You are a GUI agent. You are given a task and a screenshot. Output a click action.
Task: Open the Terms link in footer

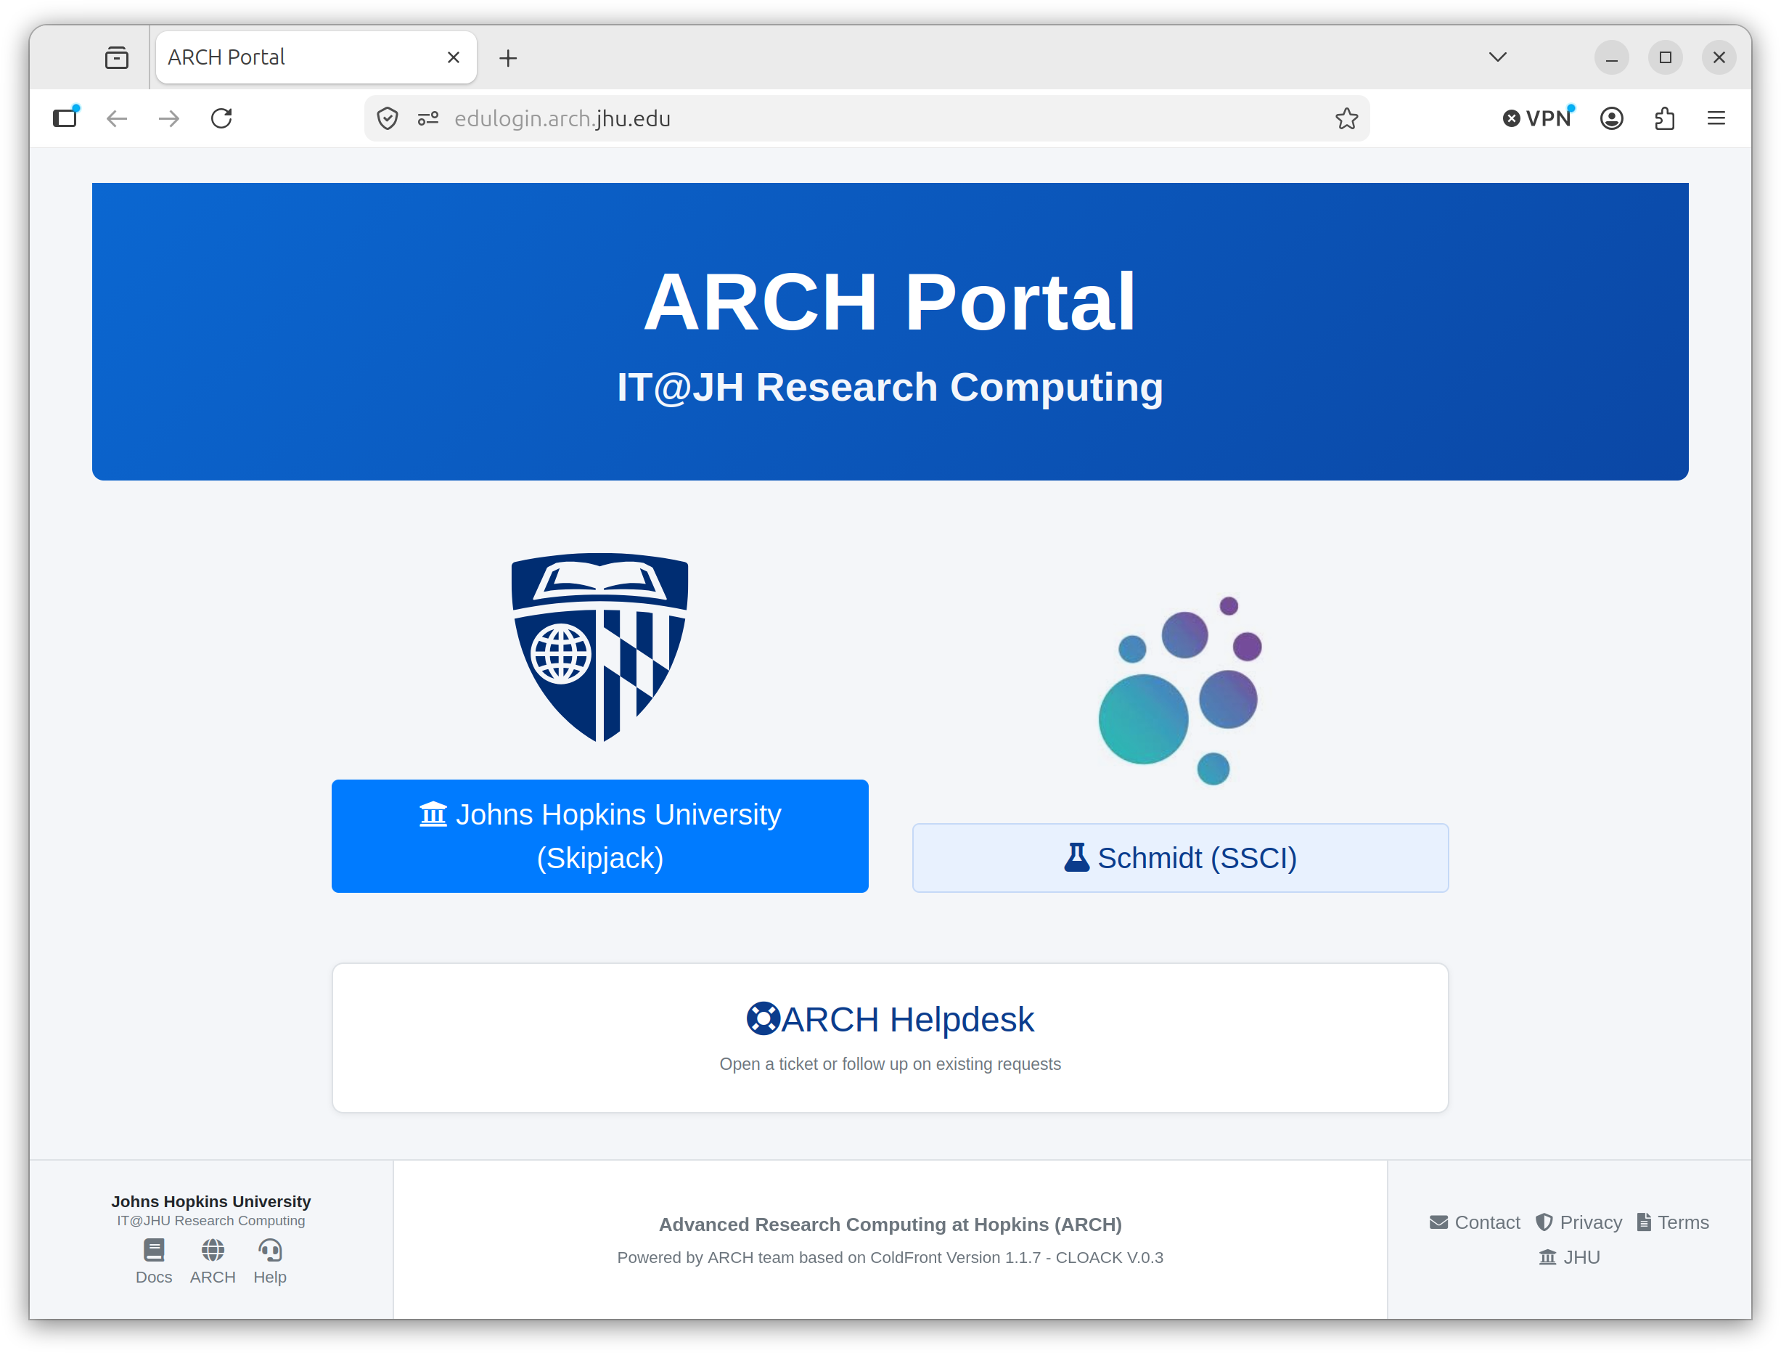click(x=1673, y=1222)
